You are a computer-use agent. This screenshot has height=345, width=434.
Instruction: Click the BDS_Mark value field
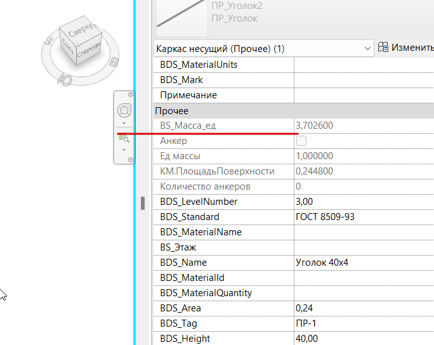pos(364,80)
